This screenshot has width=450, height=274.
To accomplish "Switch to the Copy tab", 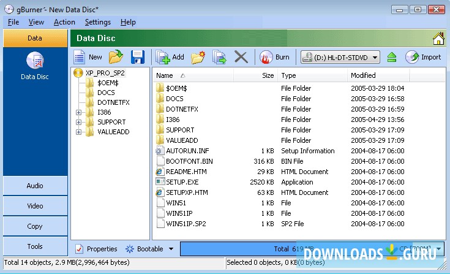I will 36,226.
